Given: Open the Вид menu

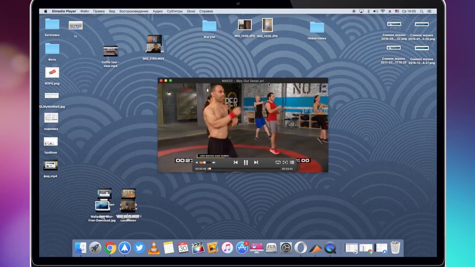Looking at the screenshot, I should tap(112, 11).
